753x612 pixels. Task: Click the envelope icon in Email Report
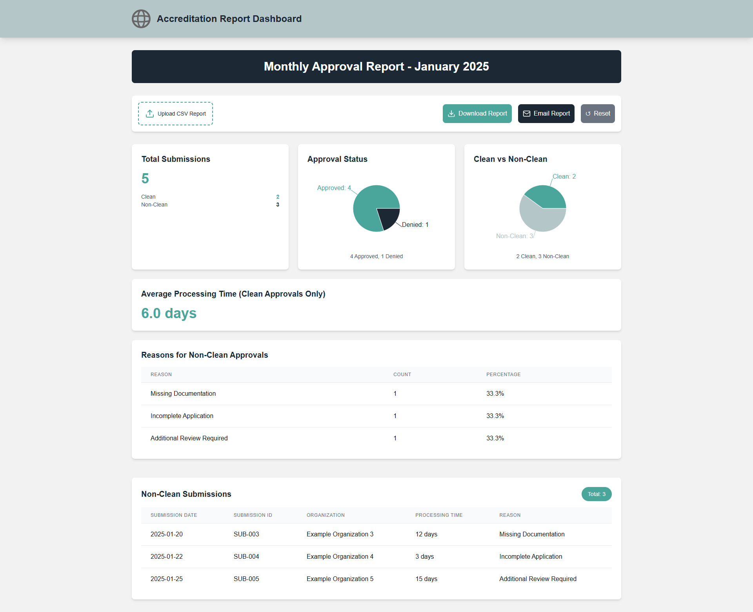tap(527, 114)
